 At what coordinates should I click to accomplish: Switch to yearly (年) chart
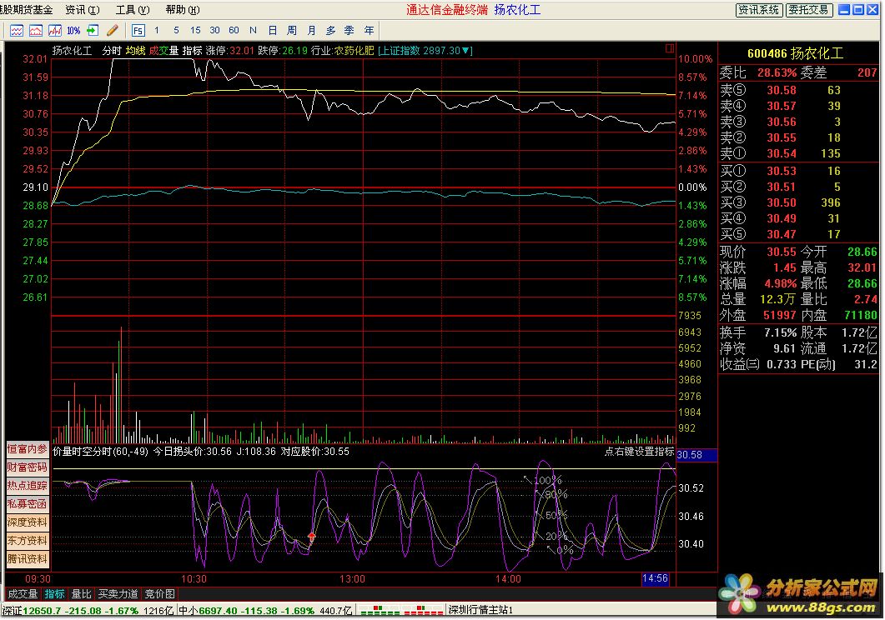370,31
